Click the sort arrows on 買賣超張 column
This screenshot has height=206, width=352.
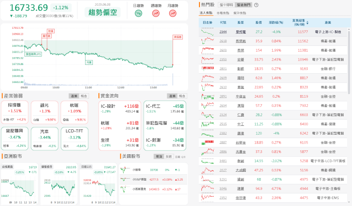click(x=308, y=22)
